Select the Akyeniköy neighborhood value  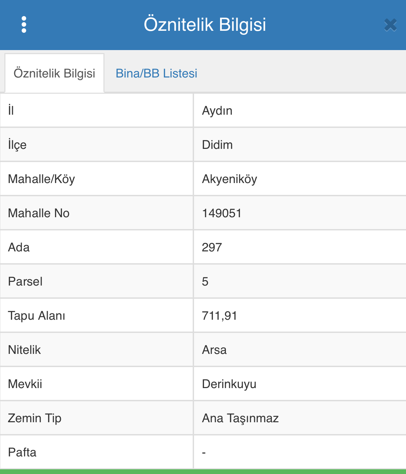click(x=229, y=179)
